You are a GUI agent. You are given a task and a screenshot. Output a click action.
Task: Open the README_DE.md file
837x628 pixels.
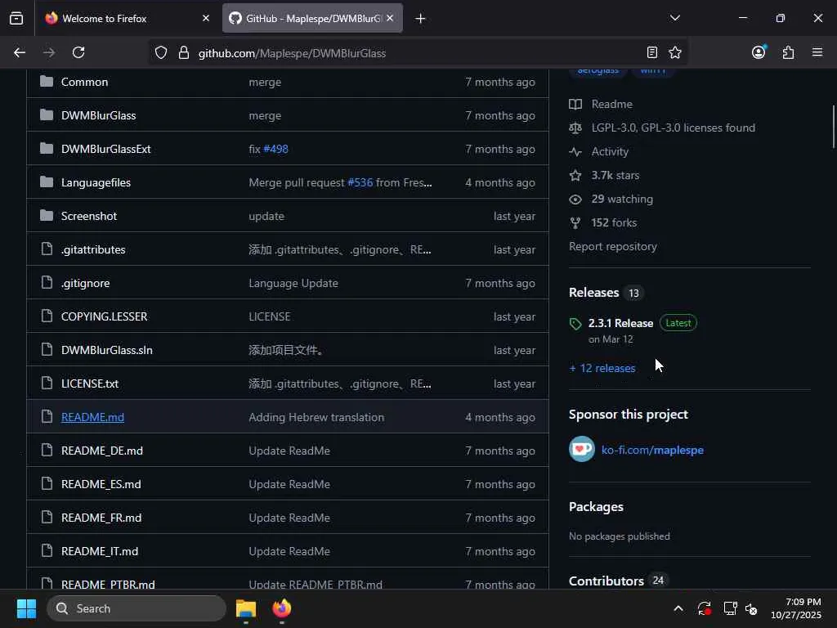coord(102,451)
